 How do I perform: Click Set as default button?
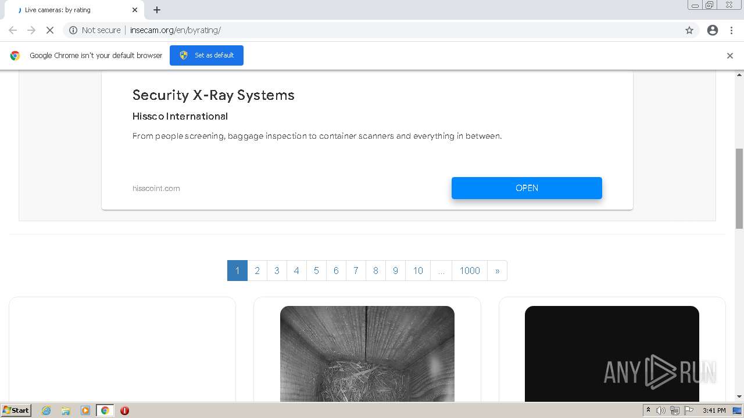(x=206, y=55)
